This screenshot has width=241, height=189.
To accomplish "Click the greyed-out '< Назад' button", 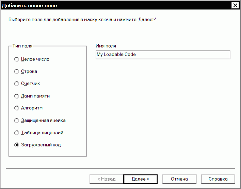I will (107, 179).
